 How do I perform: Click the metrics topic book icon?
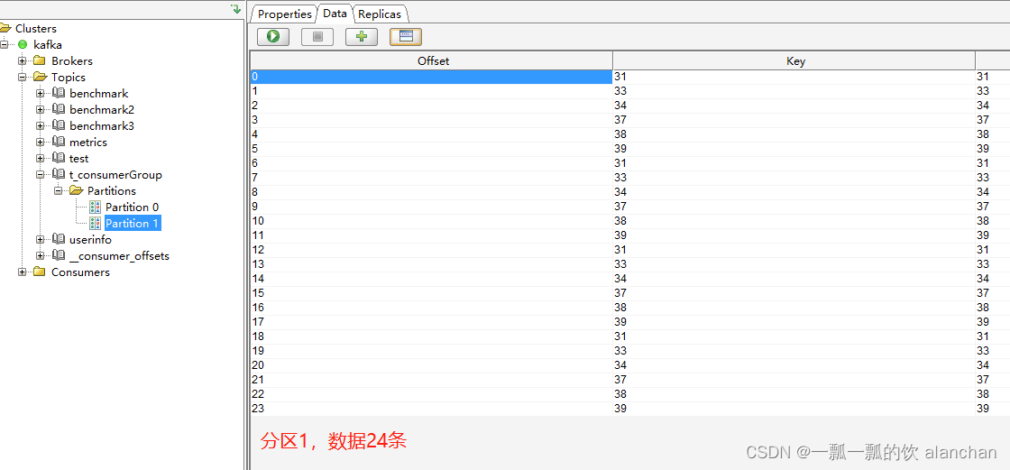(x=59, y=142)
